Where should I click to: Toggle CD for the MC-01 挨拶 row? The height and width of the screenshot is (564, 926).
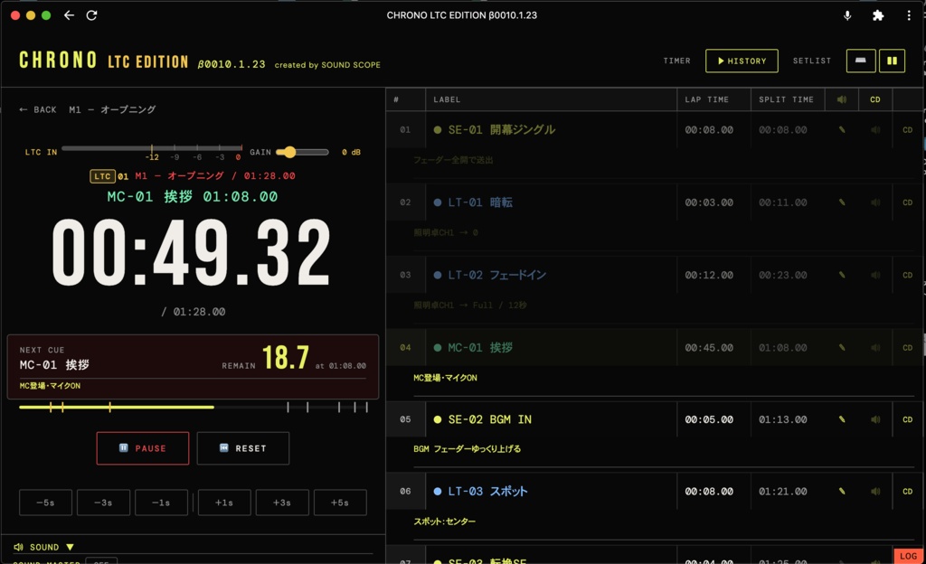(908, 347)
